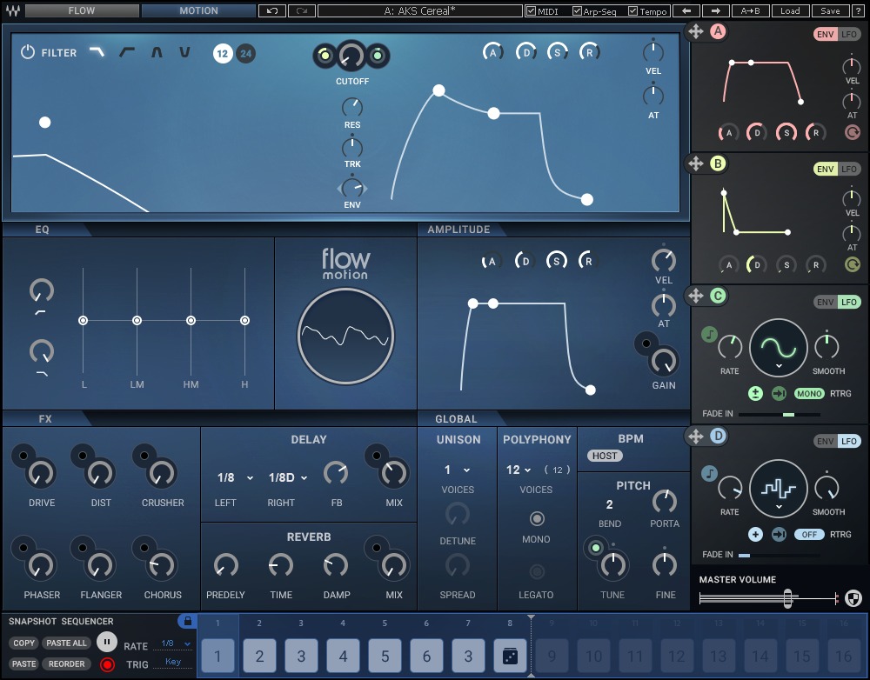Screen dimensions: 870x680
Task: Select the low-pass filter shape icon
Action: [97, 52]
